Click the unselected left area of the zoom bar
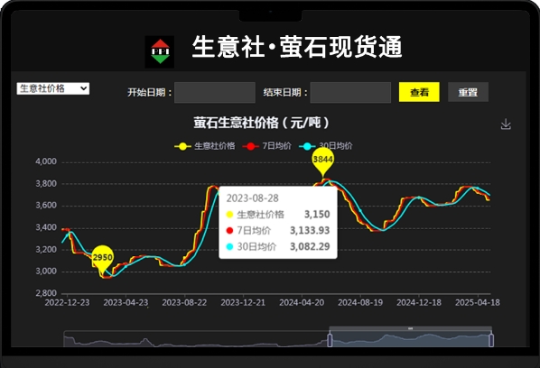540x368 pixels. point(196,339)
